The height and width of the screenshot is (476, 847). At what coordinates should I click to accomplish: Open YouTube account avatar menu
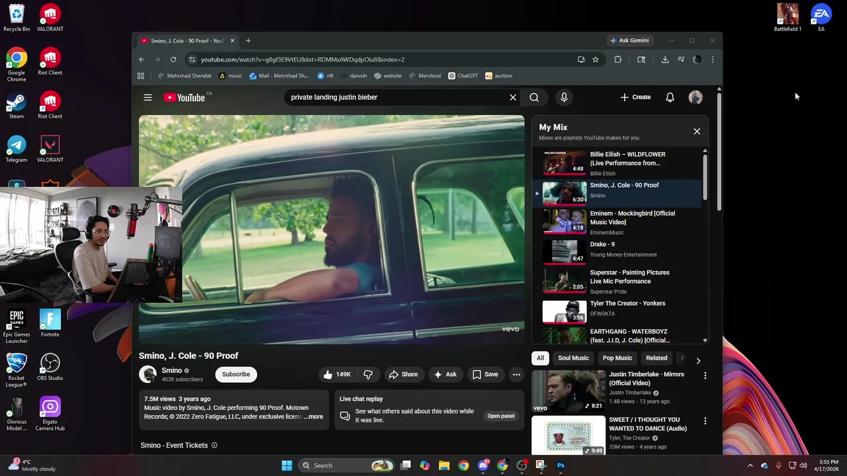(695, 97)
